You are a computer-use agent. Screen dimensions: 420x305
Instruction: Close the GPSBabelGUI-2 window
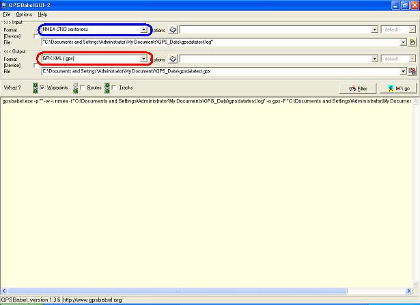click(x=415, y=5)
